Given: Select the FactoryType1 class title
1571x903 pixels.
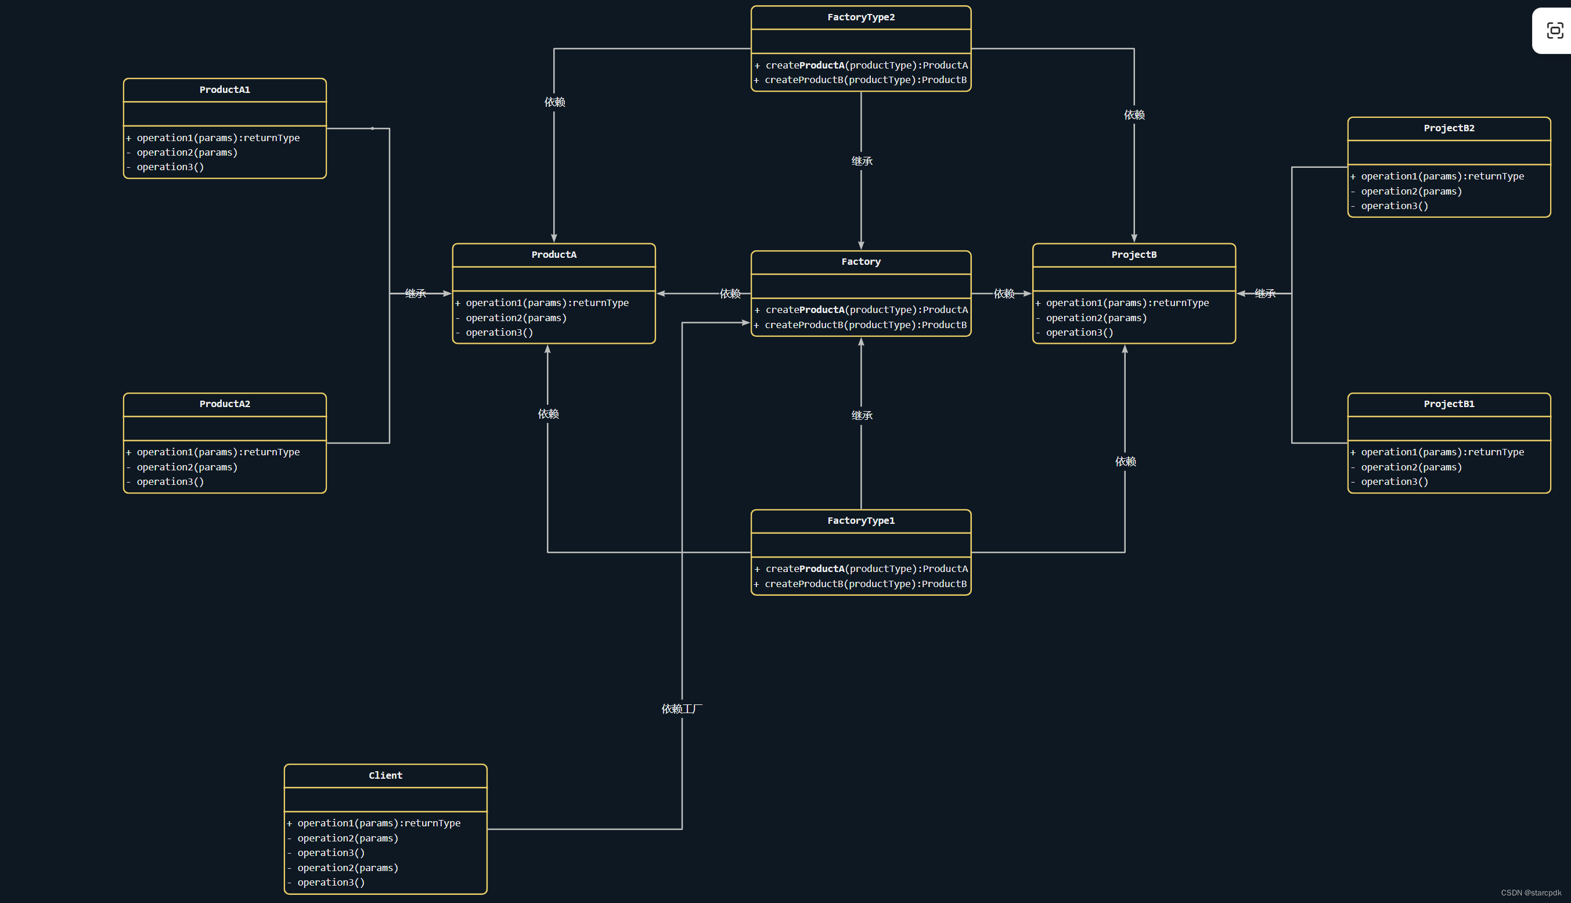Looking at the screenshot, I should point(860,521).
